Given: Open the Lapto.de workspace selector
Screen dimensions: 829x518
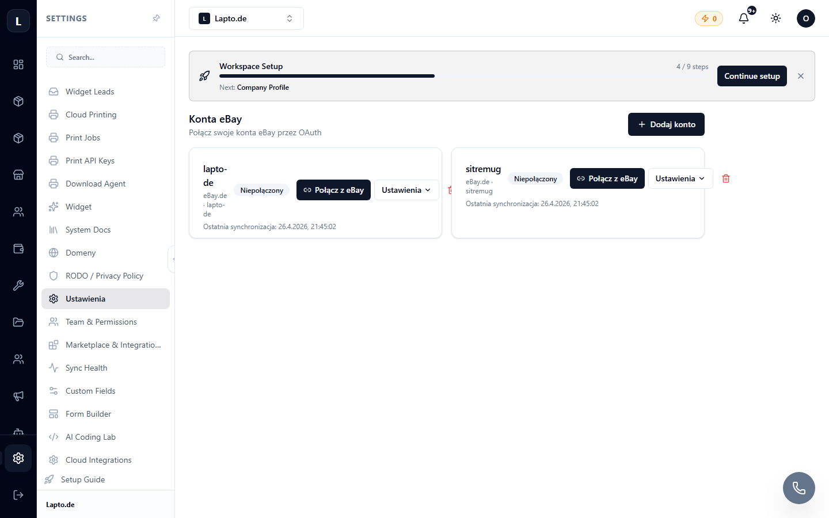Looking at the screenshot, I should (246, 18).
